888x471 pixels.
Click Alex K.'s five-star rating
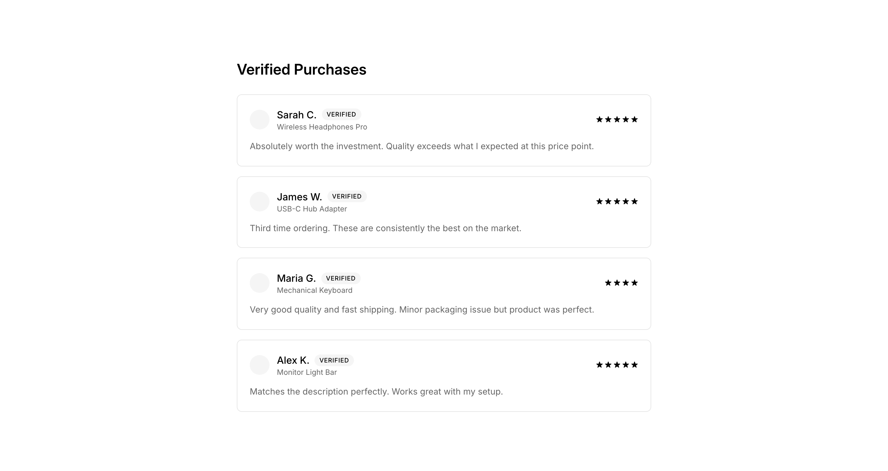coord(617,365)
